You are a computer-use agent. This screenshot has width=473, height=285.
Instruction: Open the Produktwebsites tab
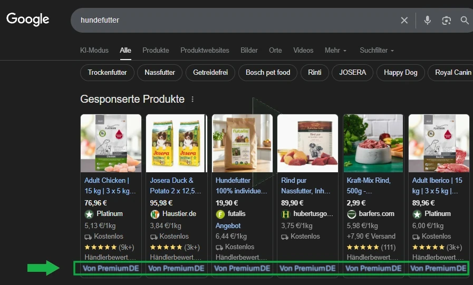click(205, 51)
